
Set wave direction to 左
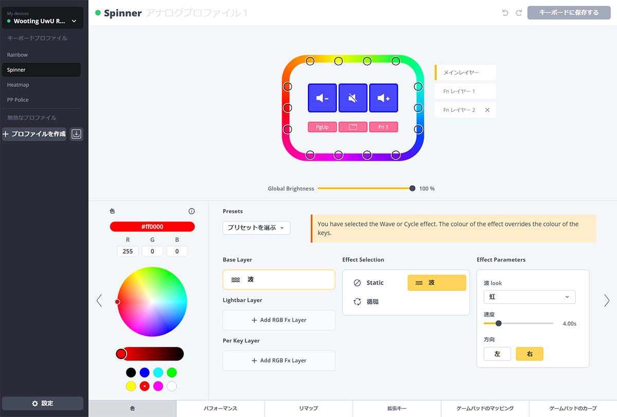point(497,354)
